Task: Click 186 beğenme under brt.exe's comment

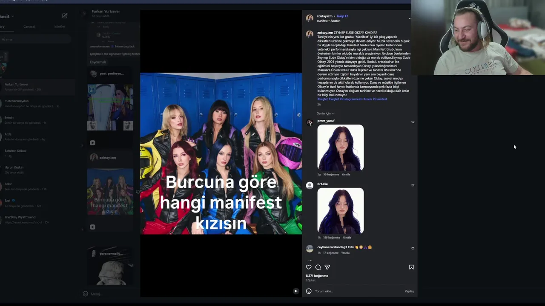Action: [331, 238]
